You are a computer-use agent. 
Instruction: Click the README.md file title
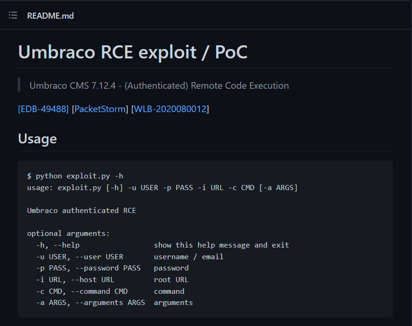pyautogui.click(x=50, y=16)
